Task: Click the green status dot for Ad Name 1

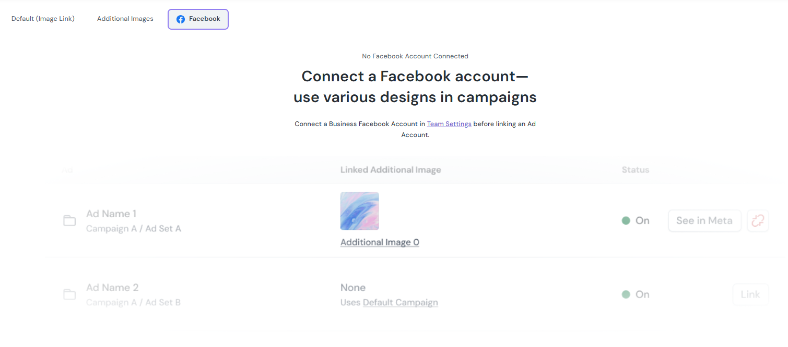Action: pos(626,221)
